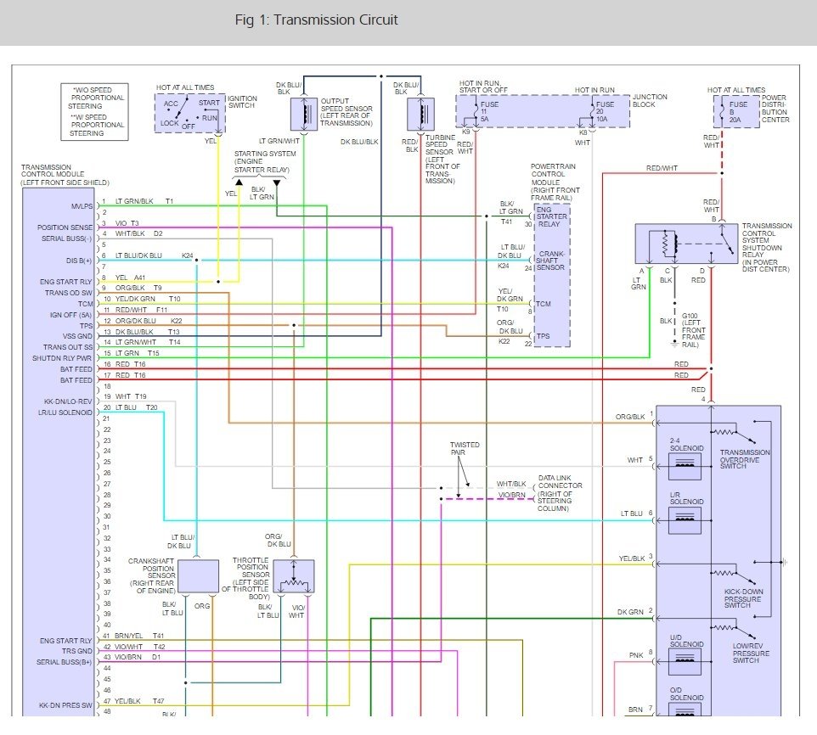Select wire label WHT/BLK D2

tap(139, 233)
